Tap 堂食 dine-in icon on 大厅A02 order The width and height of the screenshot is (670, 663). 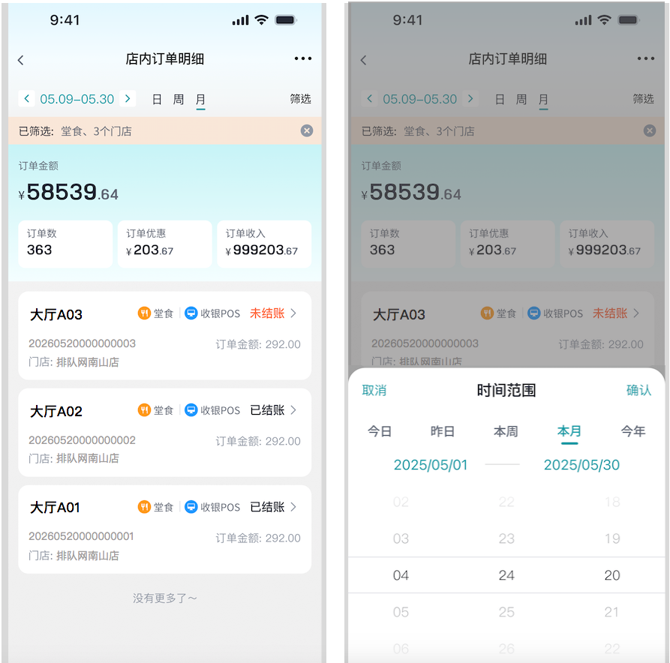[x=144, y=410]
